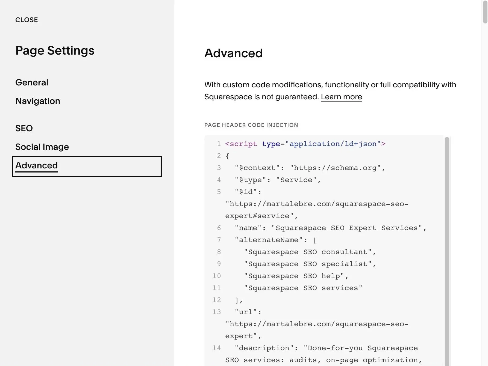Select the Advanced tab
The image size is (488, 366).
pos(37,166)
